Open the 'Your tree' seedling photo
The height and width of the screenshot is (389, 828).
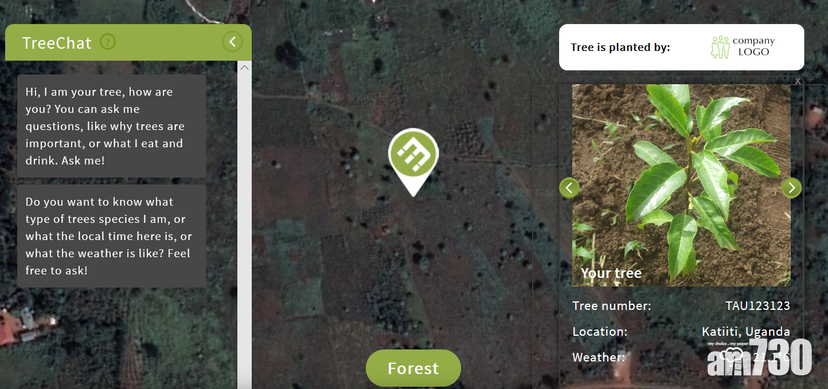pos(681,185)
